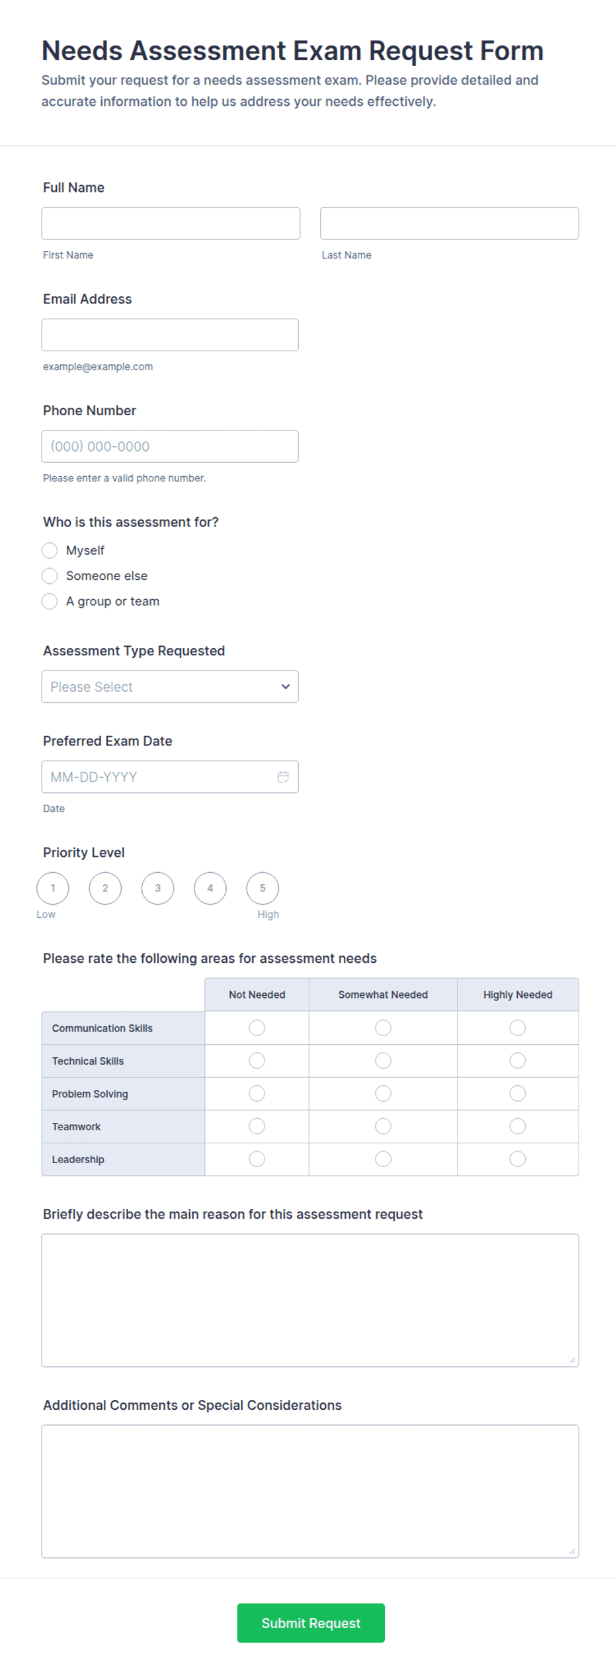Select priority level 1 circle

(x=53, y=888)
